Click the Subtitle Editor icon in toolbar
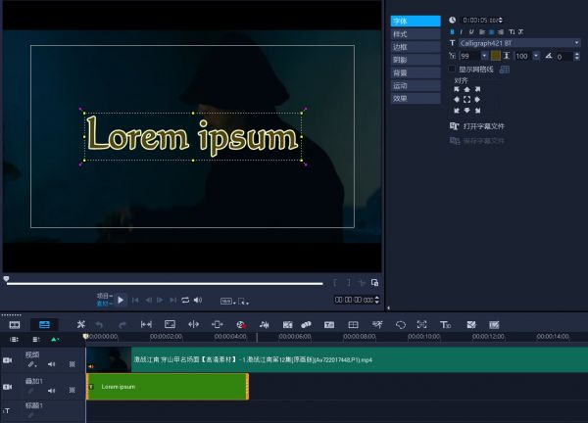 (328, 324)
